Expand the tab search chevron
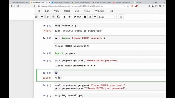 [164, 2]
